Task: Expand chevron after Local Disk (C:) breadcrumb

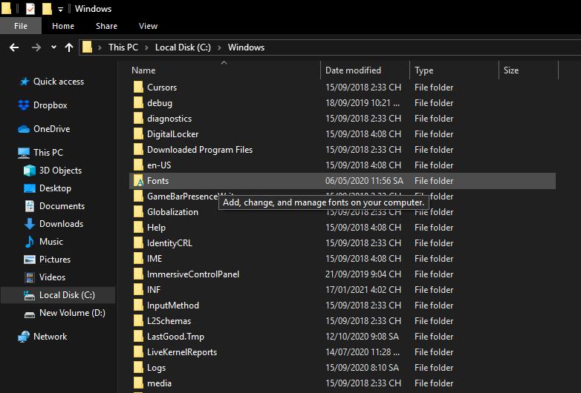Action: coord(219,47)
